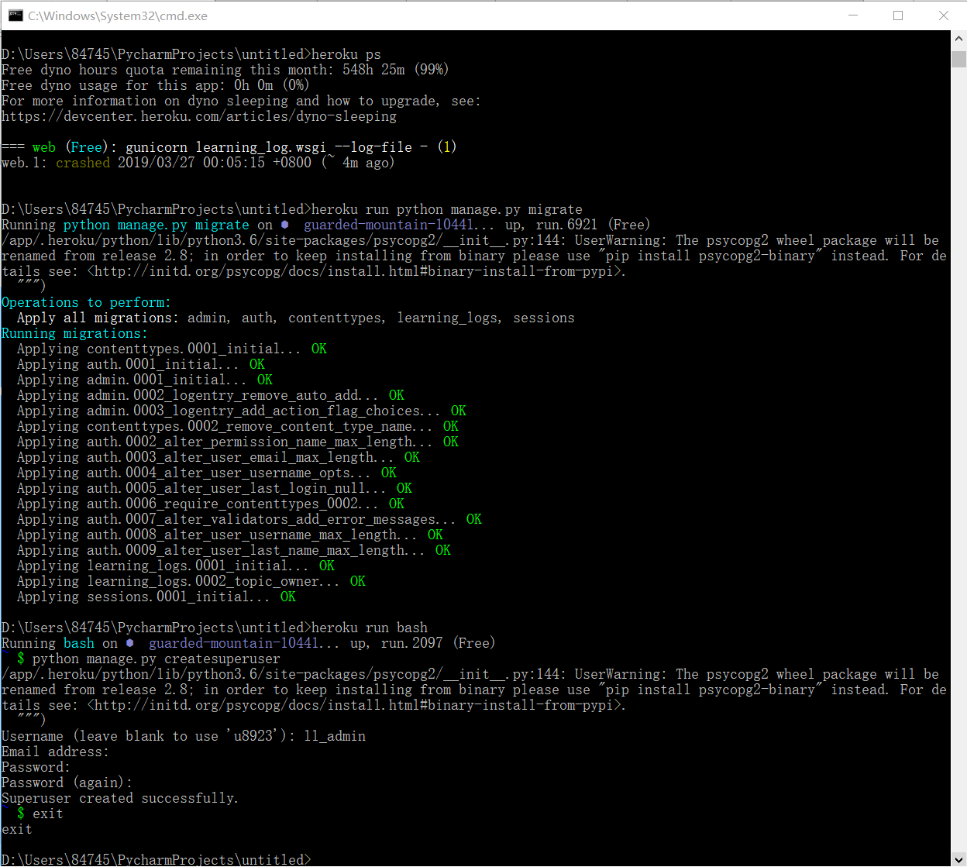Image resolution: width=967 pixels, height=867 pixels.
Task: Click the 'Running migrations:' heading
Action: (x=74, y=333)
